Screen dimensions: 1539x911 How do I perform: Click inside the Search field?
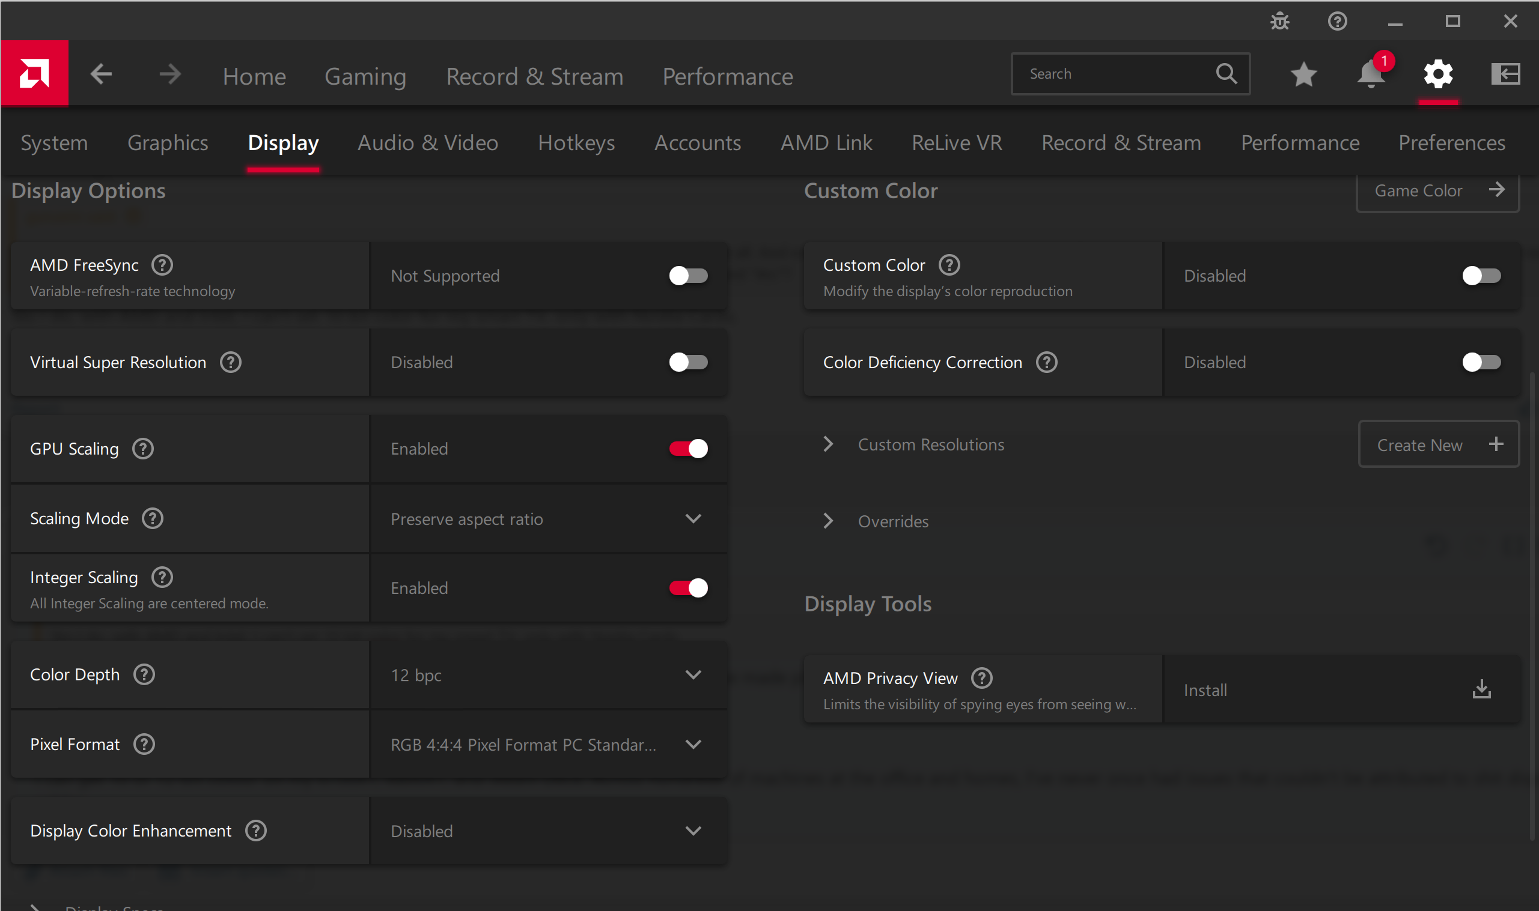(1130, 74)
